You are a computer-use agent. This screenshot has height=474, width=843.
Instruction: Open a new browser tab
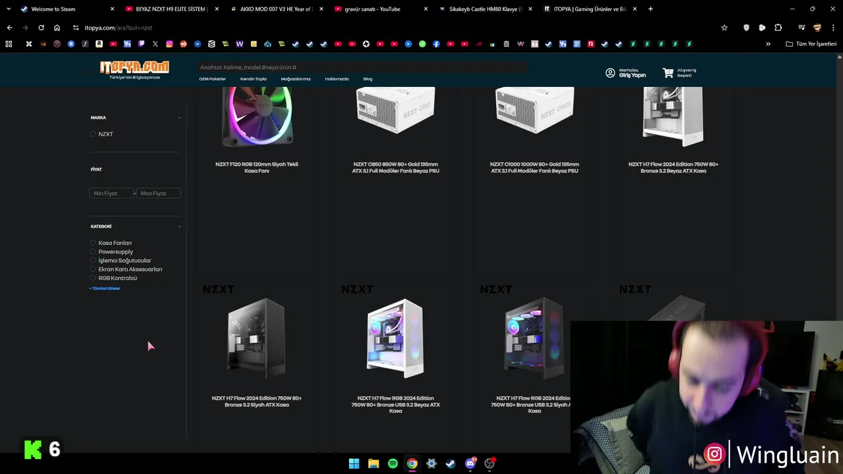650,9
